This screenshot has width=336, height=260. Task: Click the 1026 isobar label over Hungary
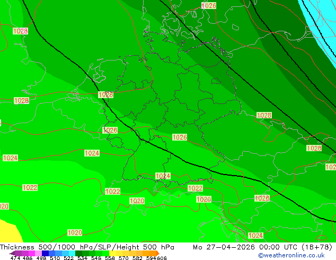coord(262,198)
